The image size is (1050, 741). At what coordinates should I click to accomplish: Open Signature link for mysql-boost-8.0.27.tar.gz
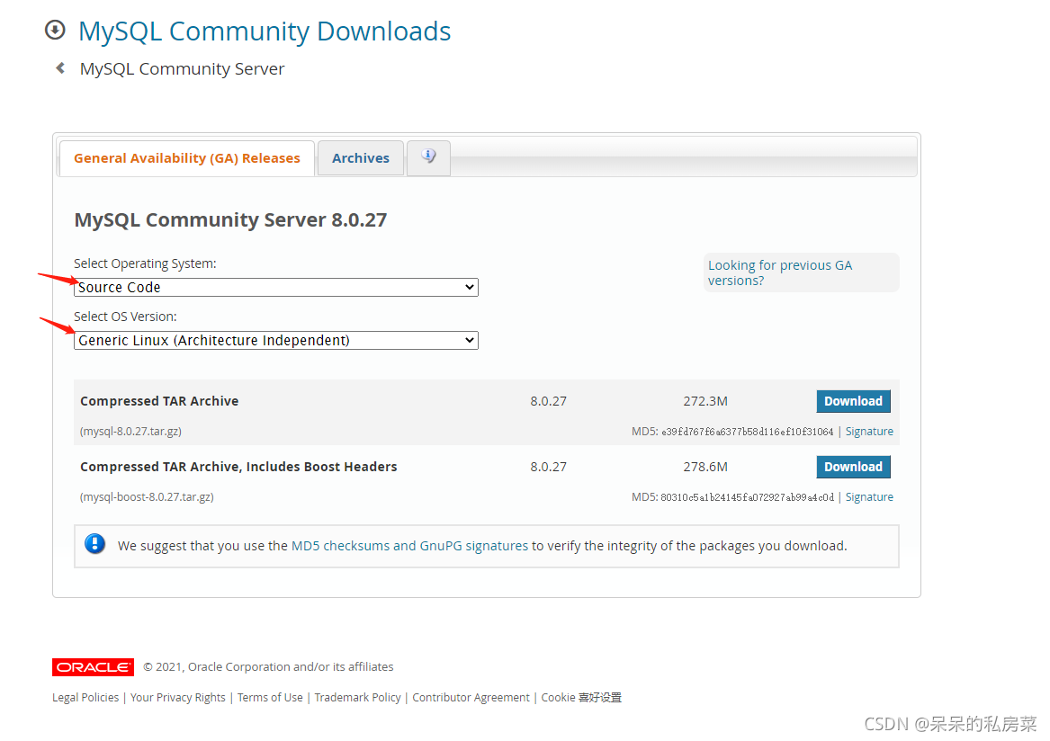[x=869, y=496]
